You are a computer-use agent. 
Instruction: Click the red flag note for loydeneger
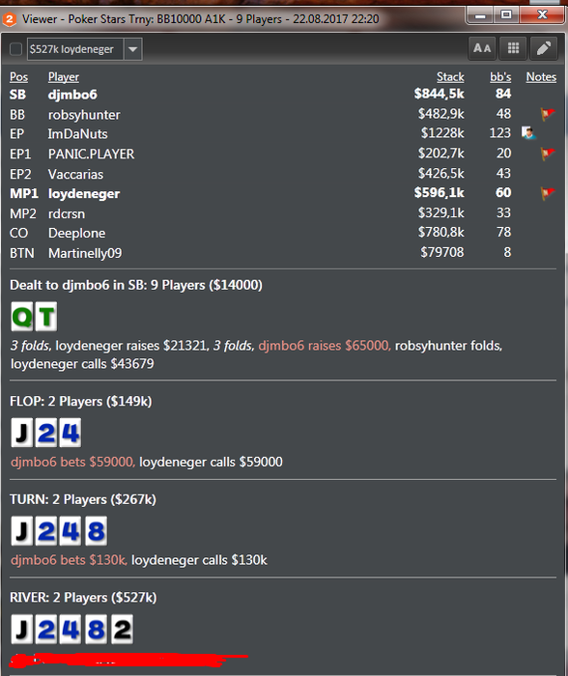pyautogui.click(x=548, y=193)
